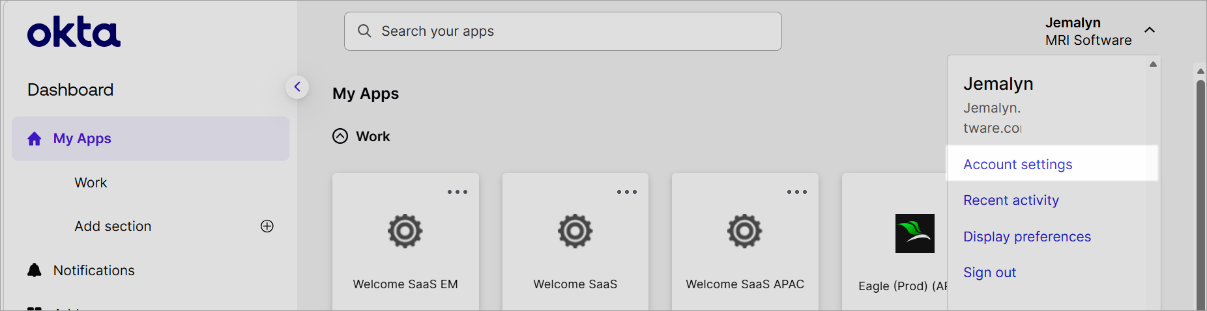Click the plus icon beside Add section
Viewport: 1207px width, 311px height.
click(267, 226)
